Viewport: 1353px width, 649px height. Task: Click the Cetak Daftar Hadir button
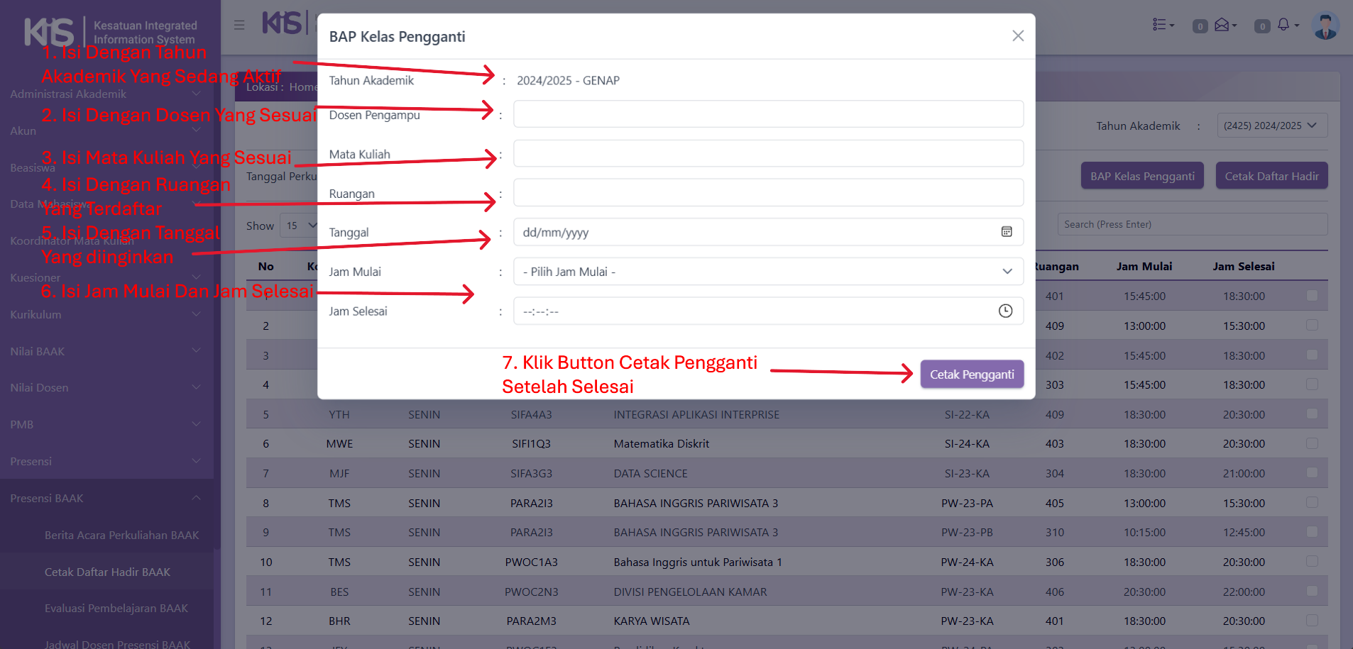(1271, 176)
